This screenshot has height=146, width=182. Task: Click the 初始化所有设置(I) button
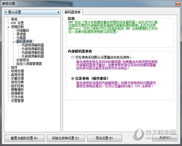coord(65,138)
